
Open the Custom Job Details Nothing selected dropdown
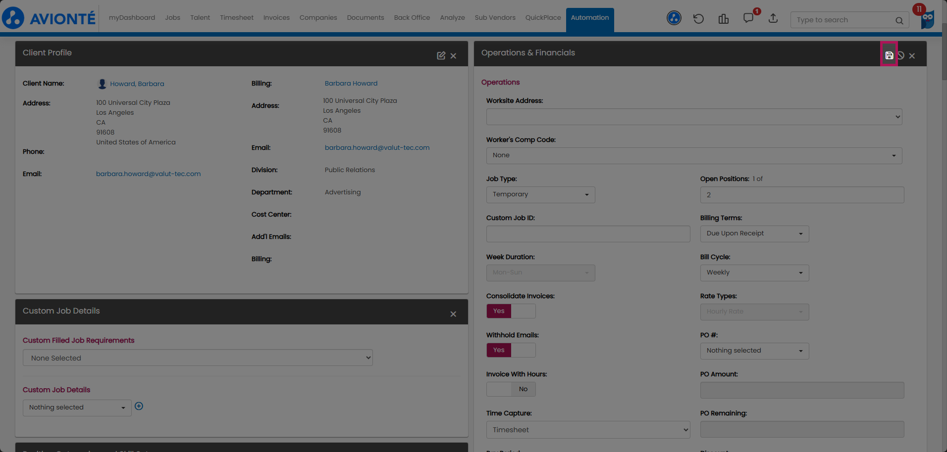tap(77, 408)
